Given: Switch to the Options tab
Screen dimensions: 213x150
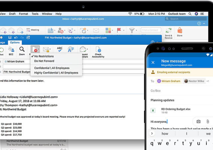Looking at the screenshot, I should click(15, 42).
